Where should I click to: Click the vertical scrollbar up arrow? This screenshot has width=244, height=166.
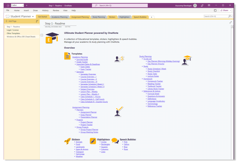tap(232, 27)
